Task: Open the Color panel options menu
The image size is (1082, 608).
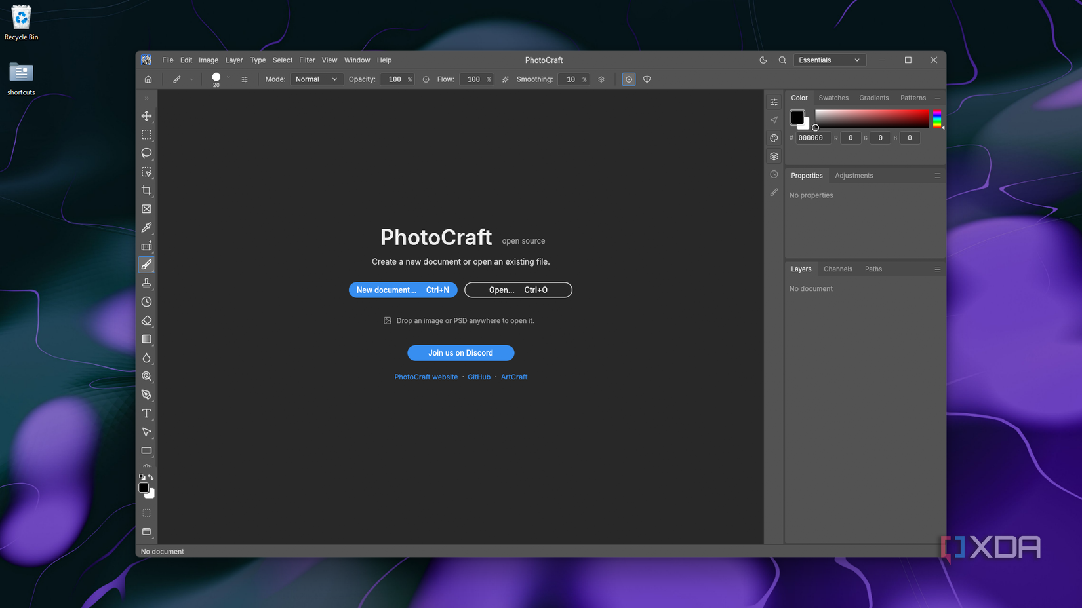Action: [938, 98]
